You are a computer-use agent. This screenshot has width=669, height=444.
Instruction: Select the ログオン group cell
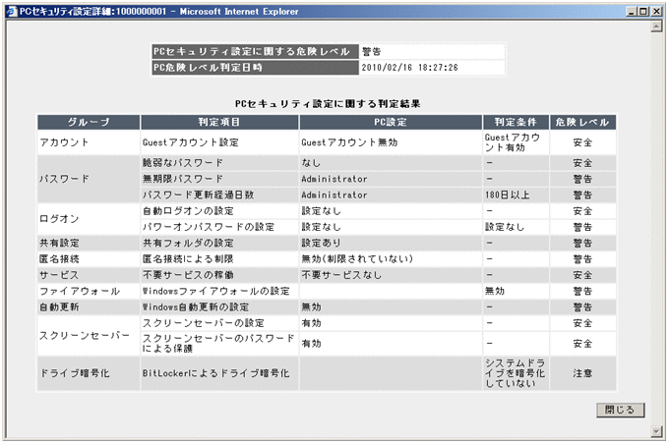(89, 219)
